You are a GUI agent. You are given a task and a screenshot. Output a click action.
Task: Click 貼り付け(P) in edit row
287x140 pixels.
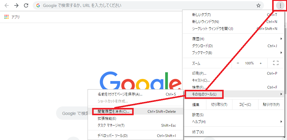tap(271, 105)
